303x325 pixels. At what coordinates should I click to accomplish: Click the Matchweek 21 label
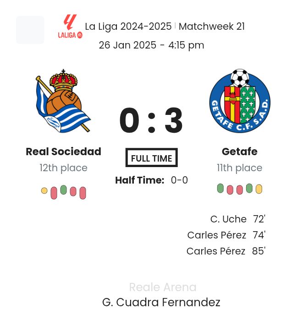[x=212, y=27]
